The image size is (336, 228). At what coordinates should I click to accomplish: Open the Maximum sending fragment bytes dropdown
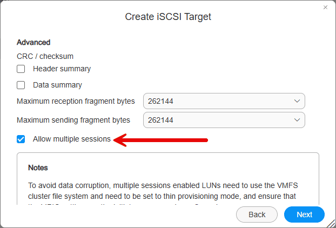point(224,120)
